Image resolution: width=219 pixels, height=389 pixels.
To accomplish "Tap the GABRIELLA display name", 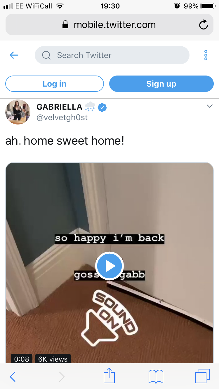I will [59, 107].
